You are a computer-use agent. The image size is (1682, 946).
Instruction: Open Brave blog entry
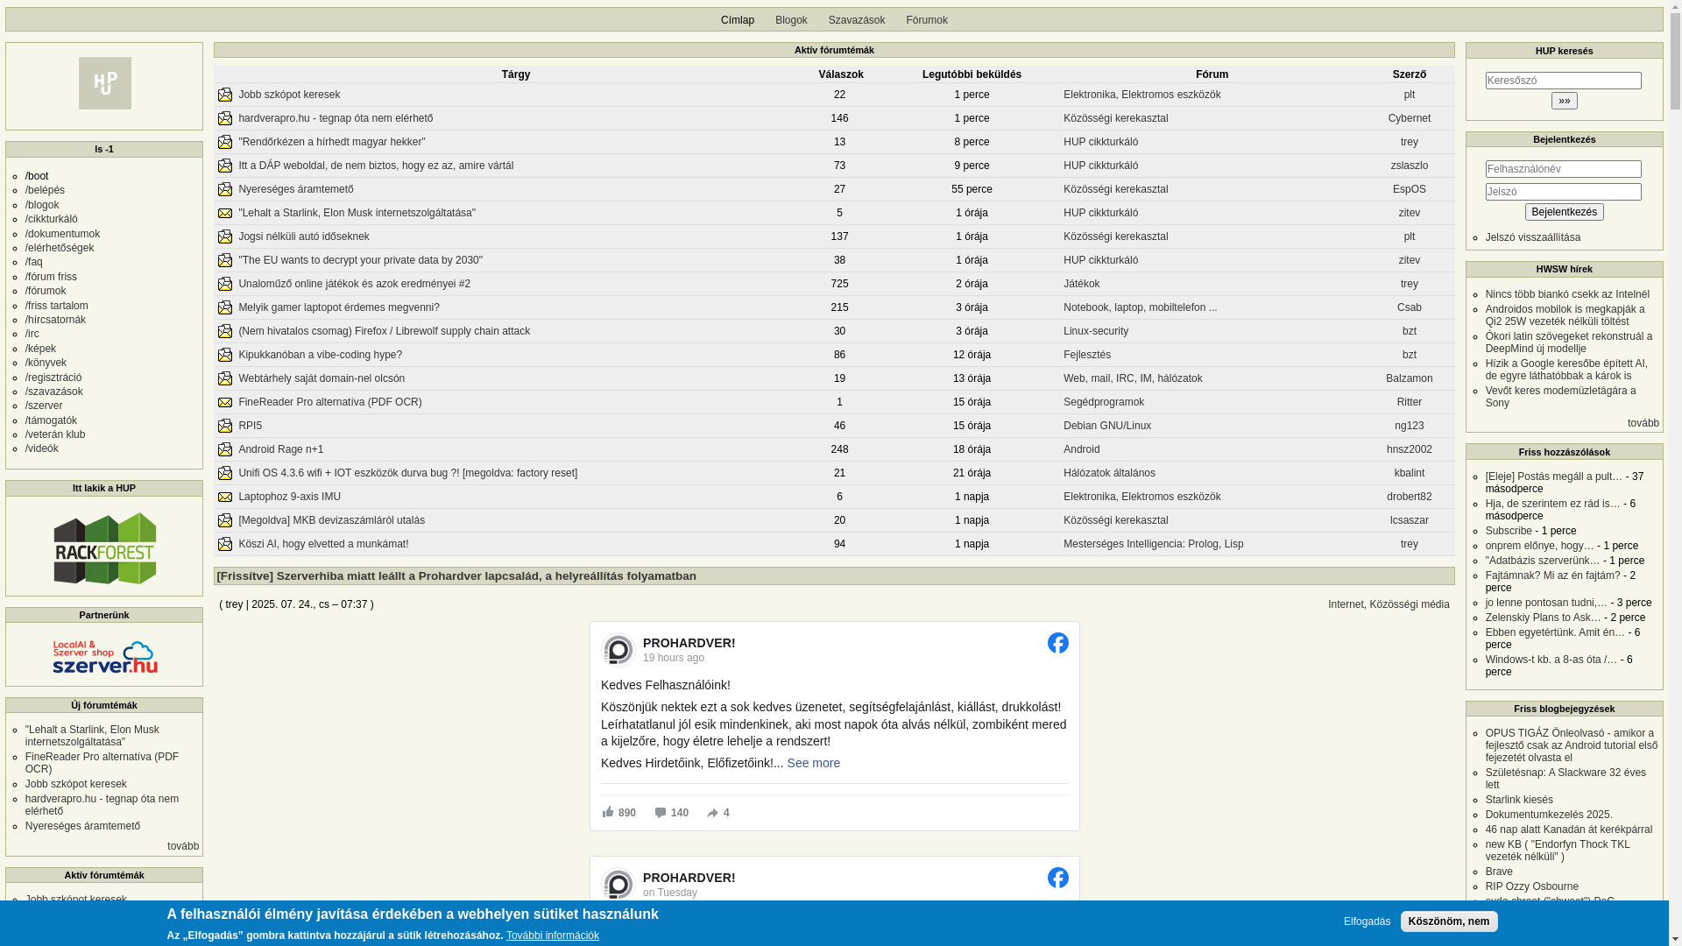coord(1499,872)
